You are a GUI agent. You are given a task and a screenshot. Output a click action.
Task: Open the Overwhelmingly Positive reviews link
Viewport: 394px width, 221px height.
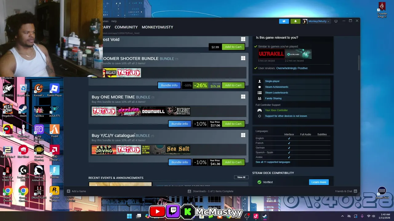[292, 68]
